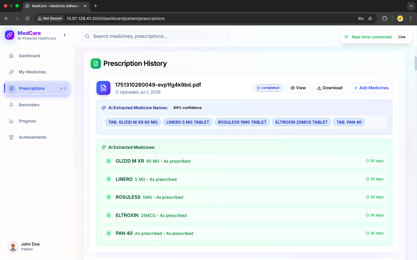Image resolution: width=417 pixels, height=260 pixels.
Task: Go to My Medicines section
Action: (x=37, y=72)
